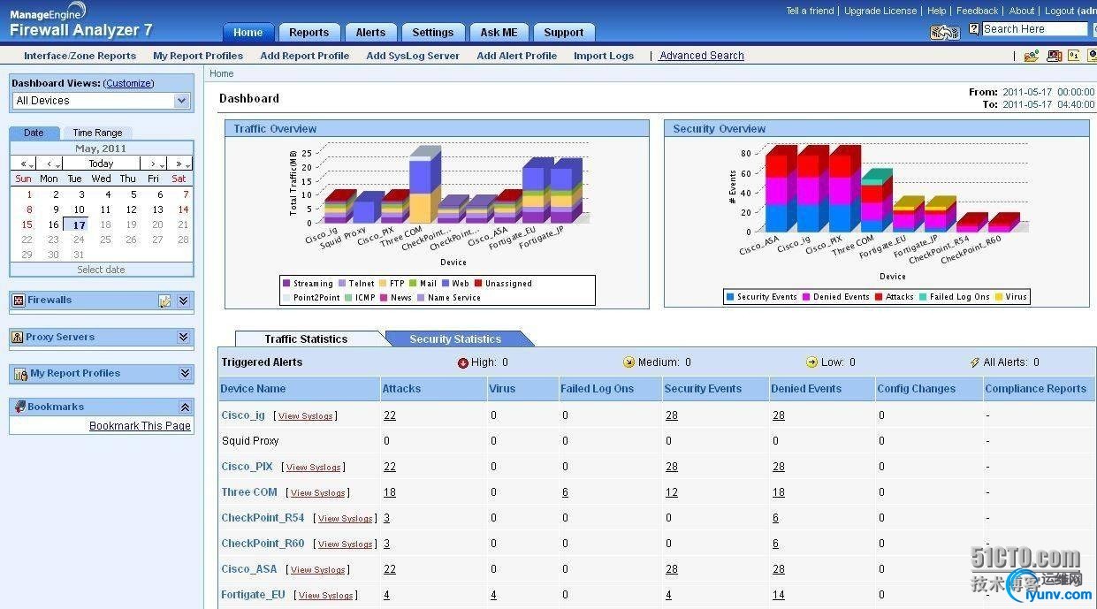
Task: Expand the My Report Profiles panel
Action: click(184, 374)
